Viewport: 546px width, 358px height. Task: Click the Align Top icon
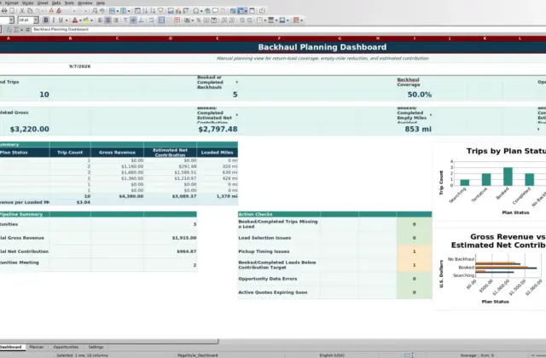click(125, 20)
